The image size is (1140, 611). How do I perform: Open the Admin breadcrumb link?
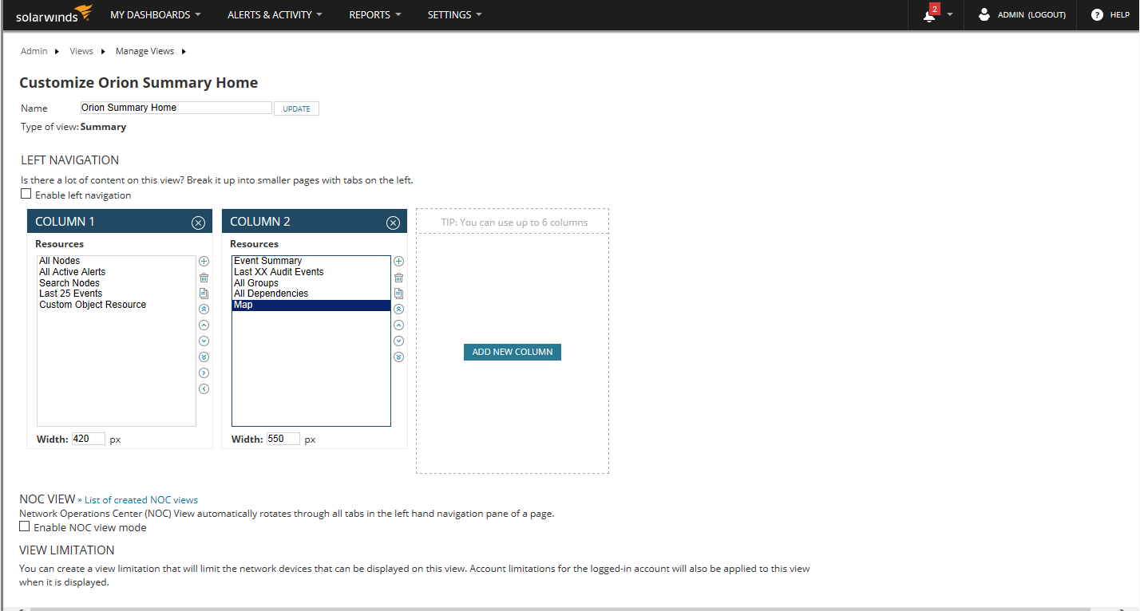coord(34,51)
